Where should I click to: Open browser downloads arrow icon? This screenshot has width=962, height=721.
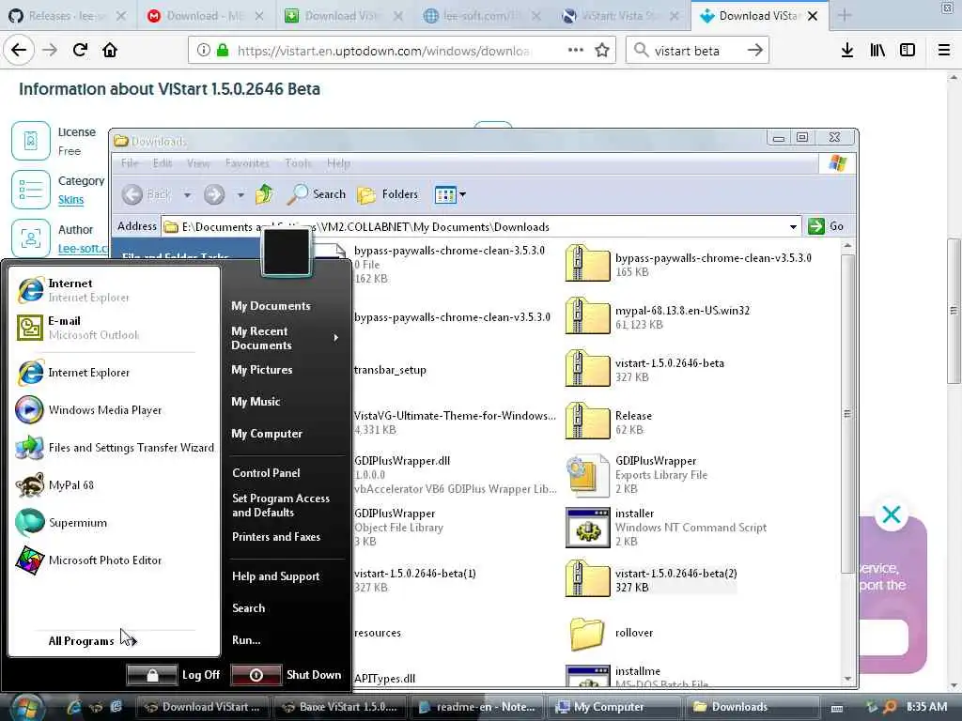click(847, 51)
